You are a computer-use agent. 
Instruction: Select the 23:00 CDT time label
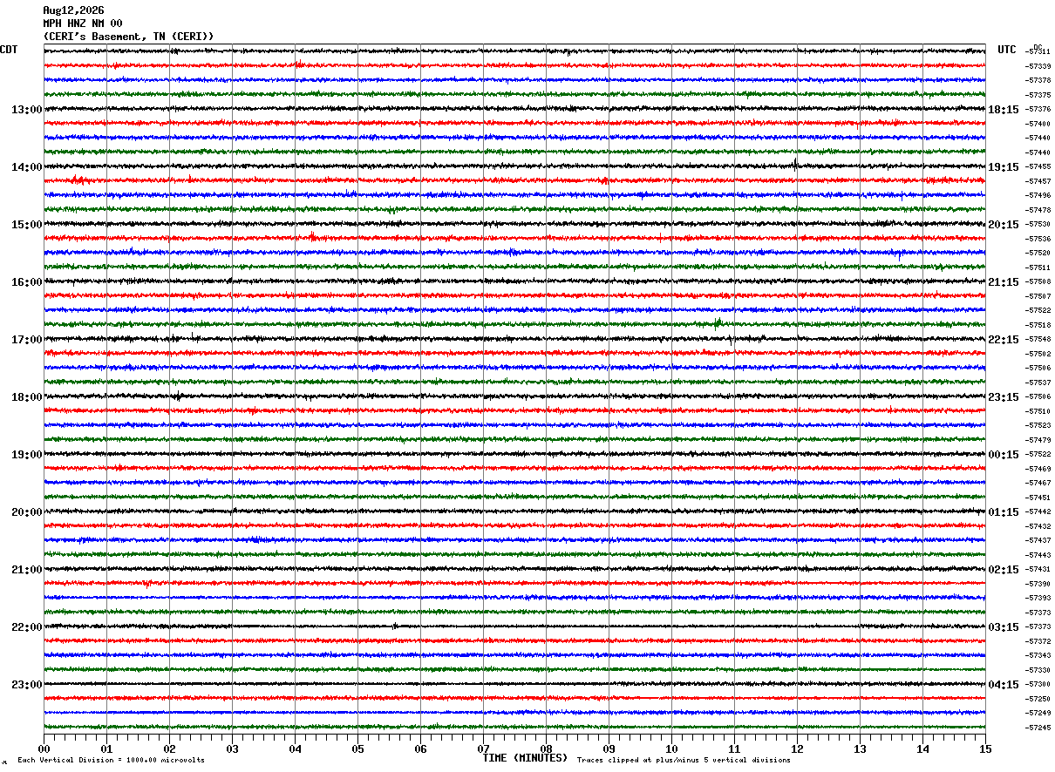pyautogui.click(x=26, y=684)
